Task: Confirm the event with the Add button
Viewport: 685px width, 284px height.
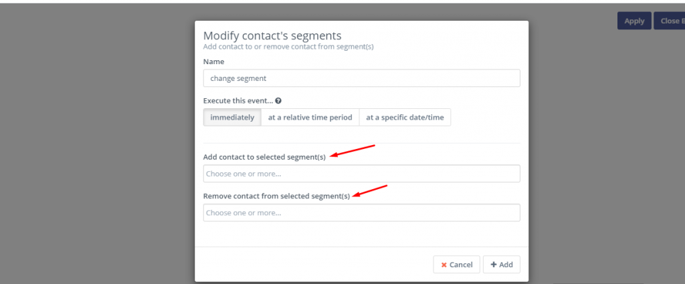Action: click(501, 265)
